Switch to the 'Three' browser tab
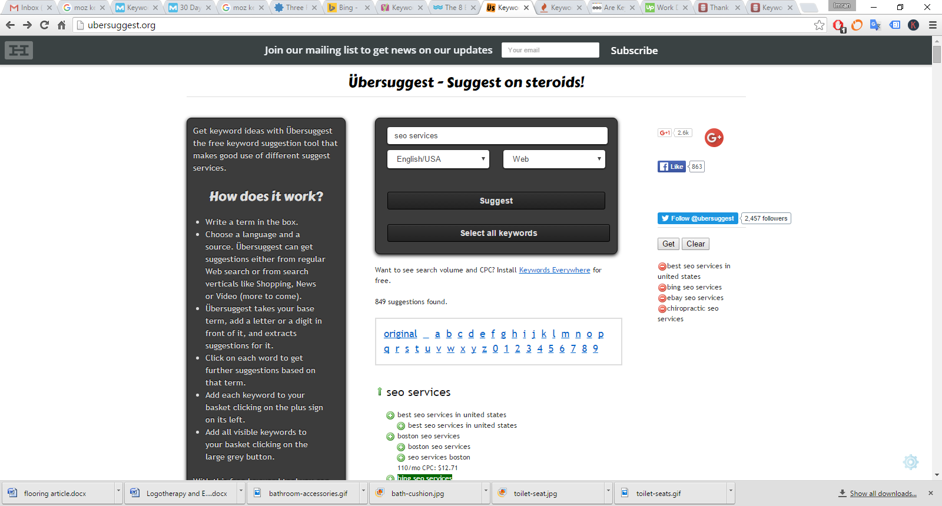Screen dimensions: 942x506 (294, 8)
